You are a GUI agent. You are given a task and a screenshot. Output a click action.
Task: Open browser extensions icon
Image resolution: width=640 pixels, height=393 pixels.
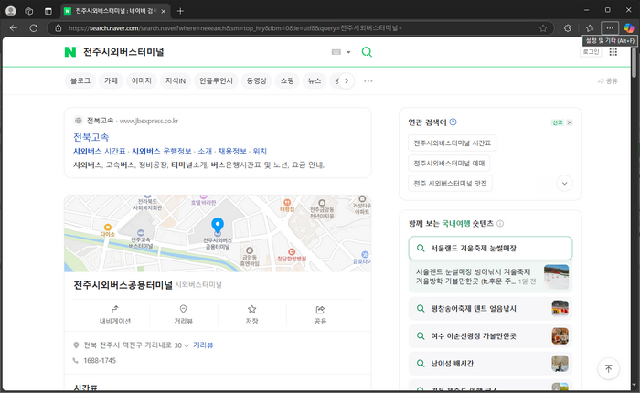568,28
